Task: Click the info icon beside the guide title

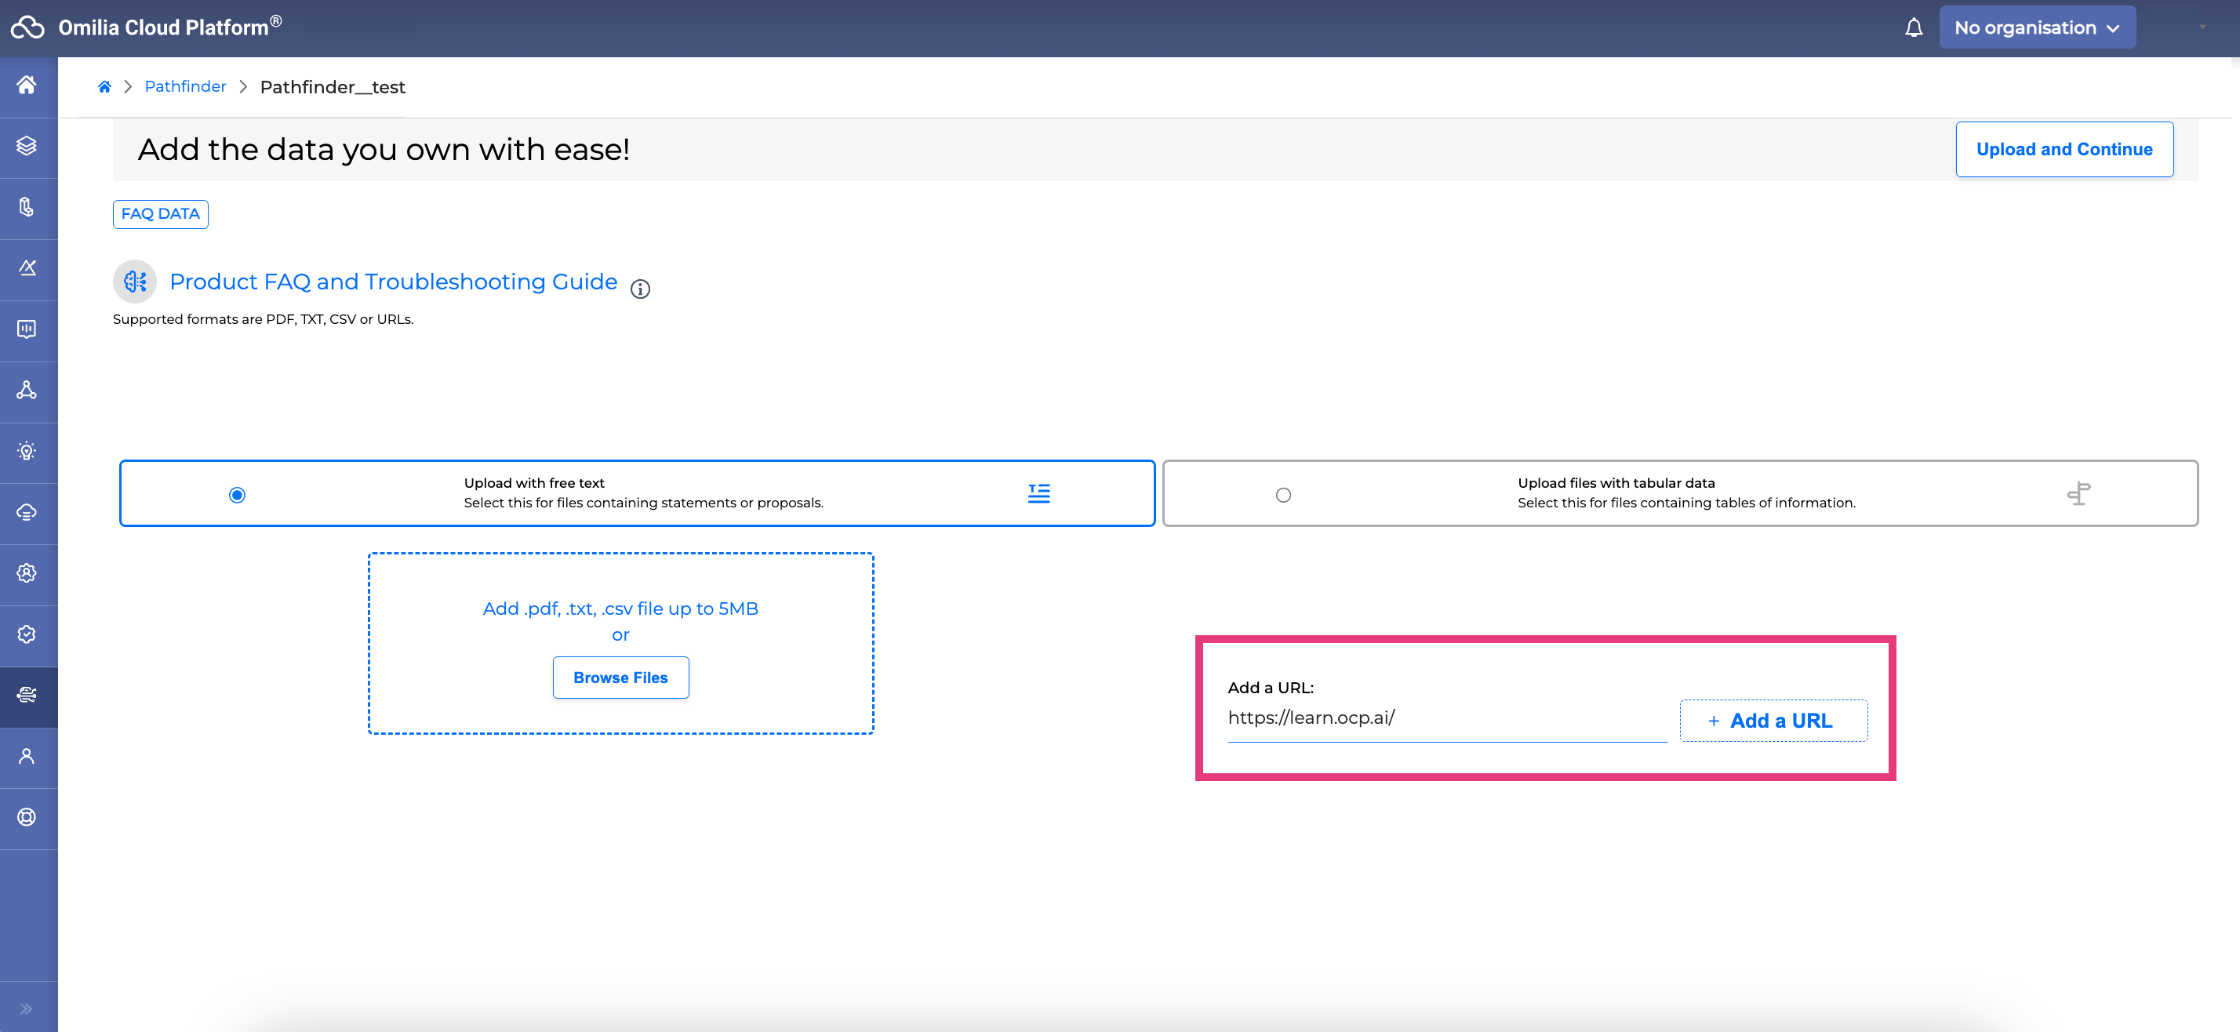Action: (640, 289)
